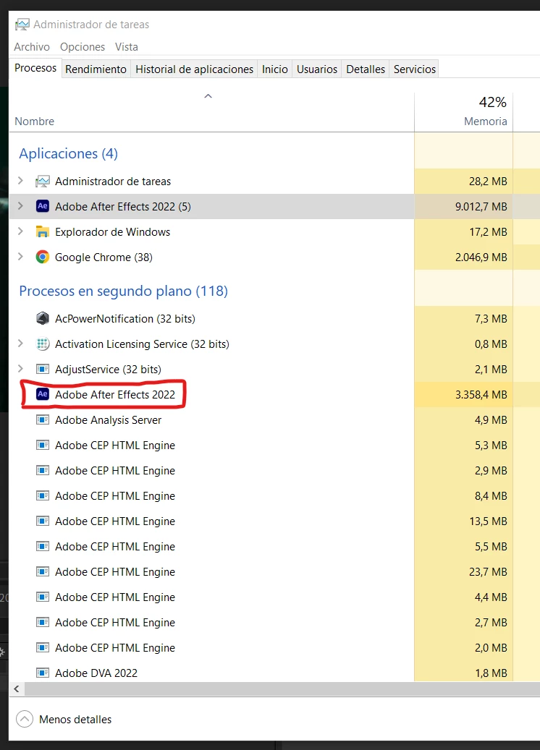Select Adobe CEP HTML Engine using 5,5 MB
540x750 pixels.
115,547
